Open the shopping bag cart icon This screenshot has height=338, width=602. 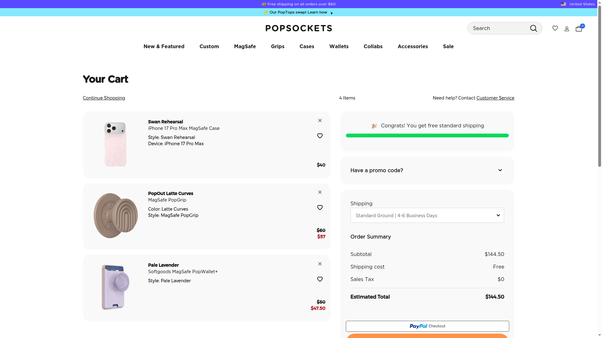[579, 28]
